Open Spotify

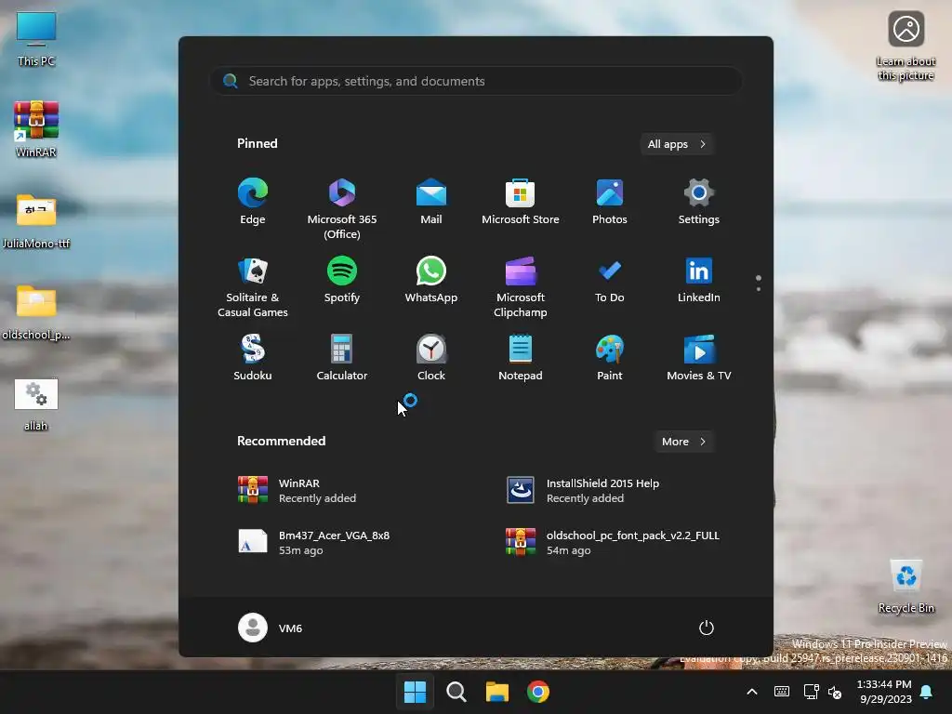tap(342, 280)
